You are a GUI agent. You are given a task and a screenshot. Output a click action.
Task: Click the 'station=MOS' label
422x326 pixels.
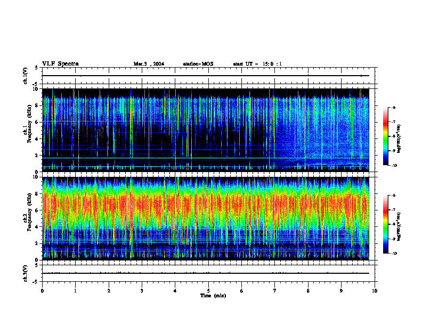(198, 64)
